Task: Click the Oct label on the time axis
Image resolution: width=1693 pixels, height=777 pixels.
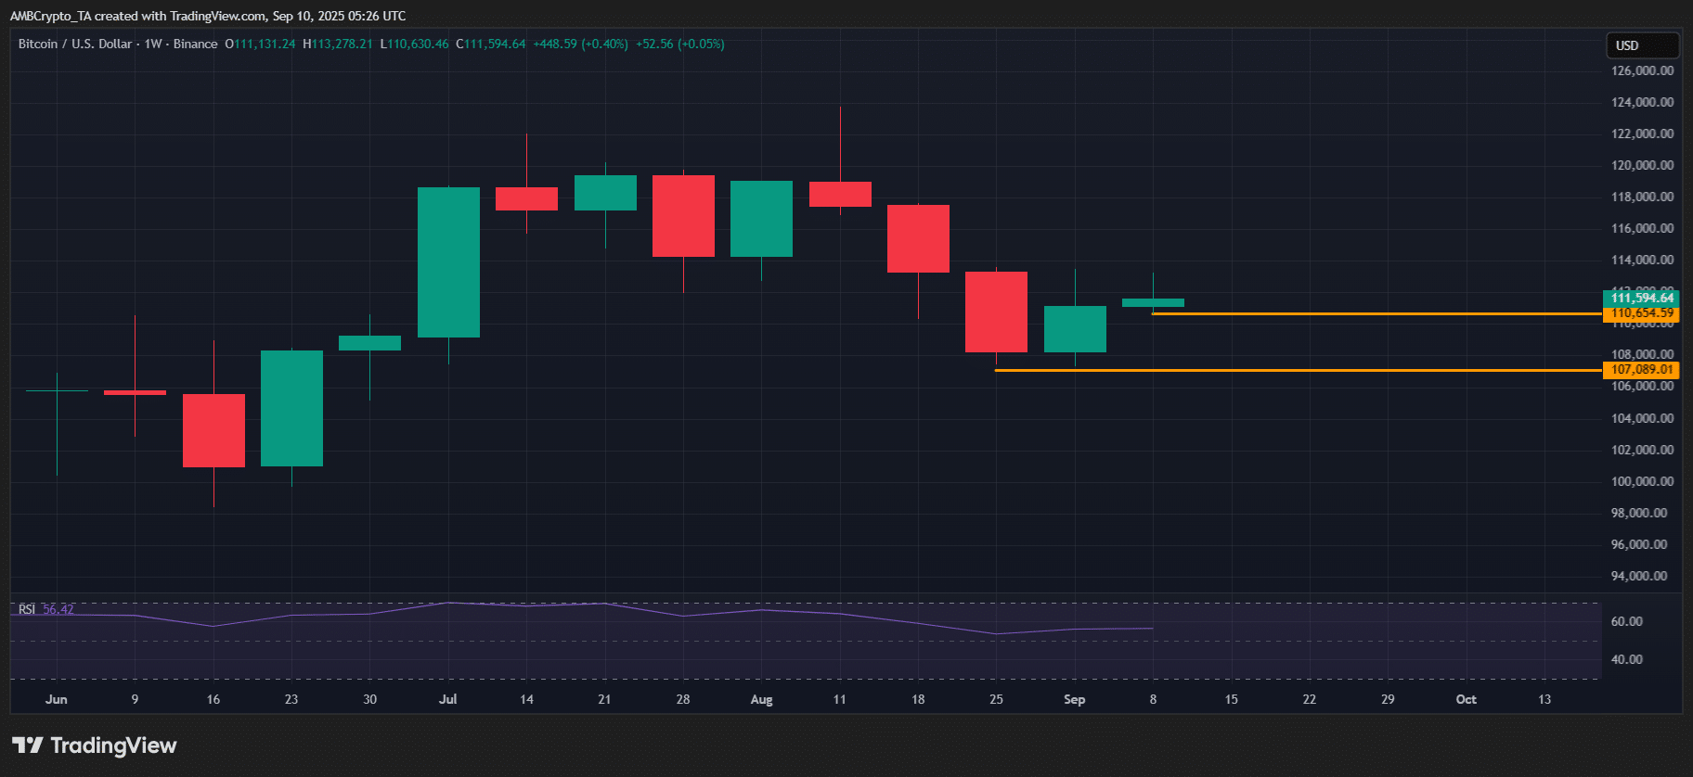Action: 1466,699
